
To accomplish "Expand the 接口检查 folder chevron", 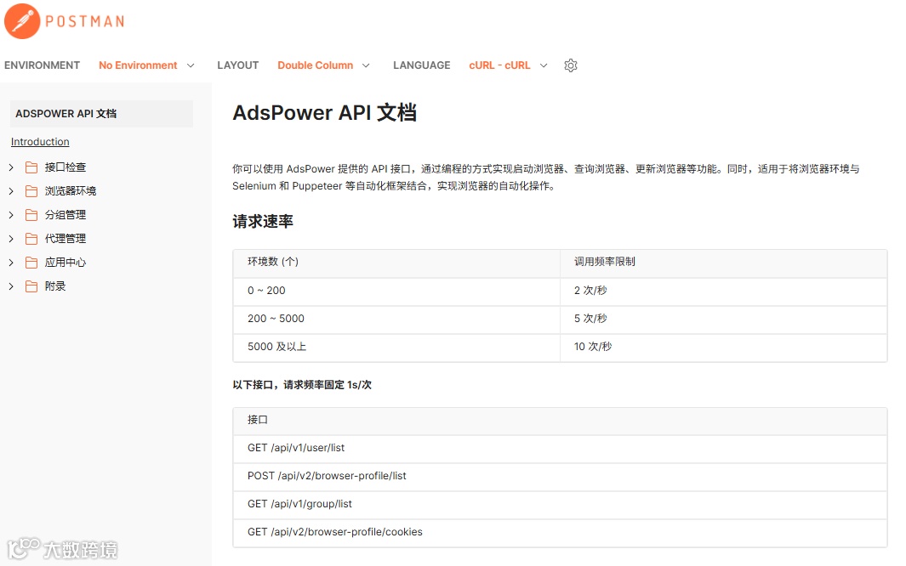I will pyautogui.click(x=11, y=167).
